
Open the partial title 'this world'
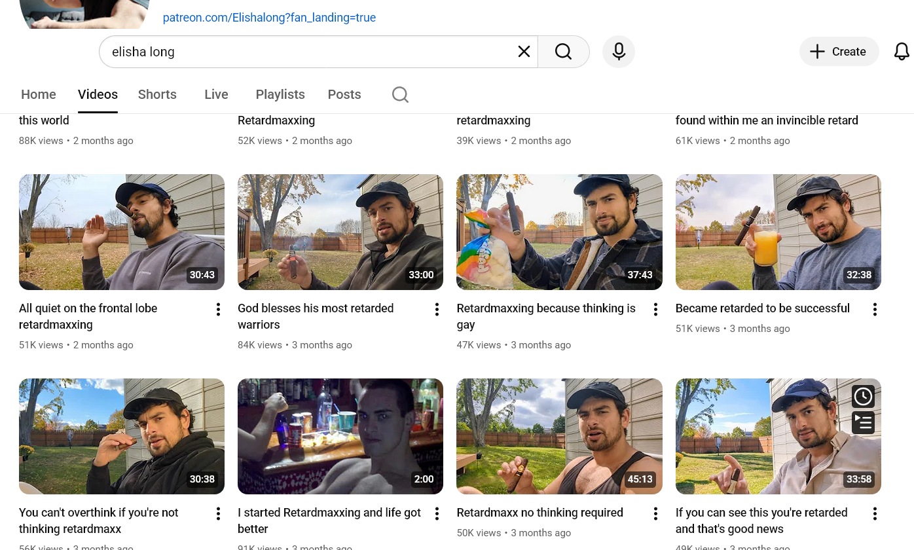(x=44, y=120)
